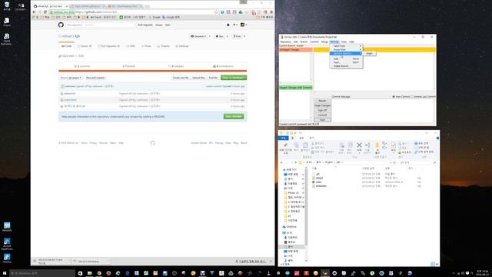Go back in File Explorer navigation
Viewport: 492px width, 277px height.
point(281,162)
